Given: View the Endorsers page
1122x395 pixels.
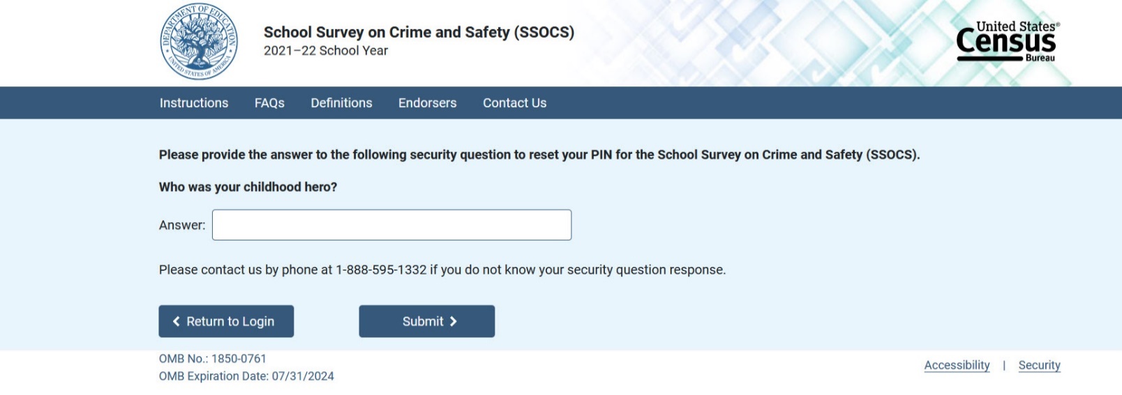Looking at the screenshot, I should click(427, 103).
